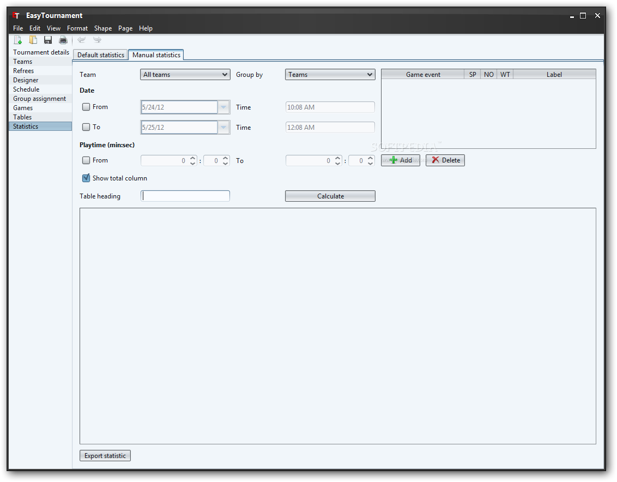
Task: Click the From Time field 10:08 AM
Action: (x=330, y=107)
